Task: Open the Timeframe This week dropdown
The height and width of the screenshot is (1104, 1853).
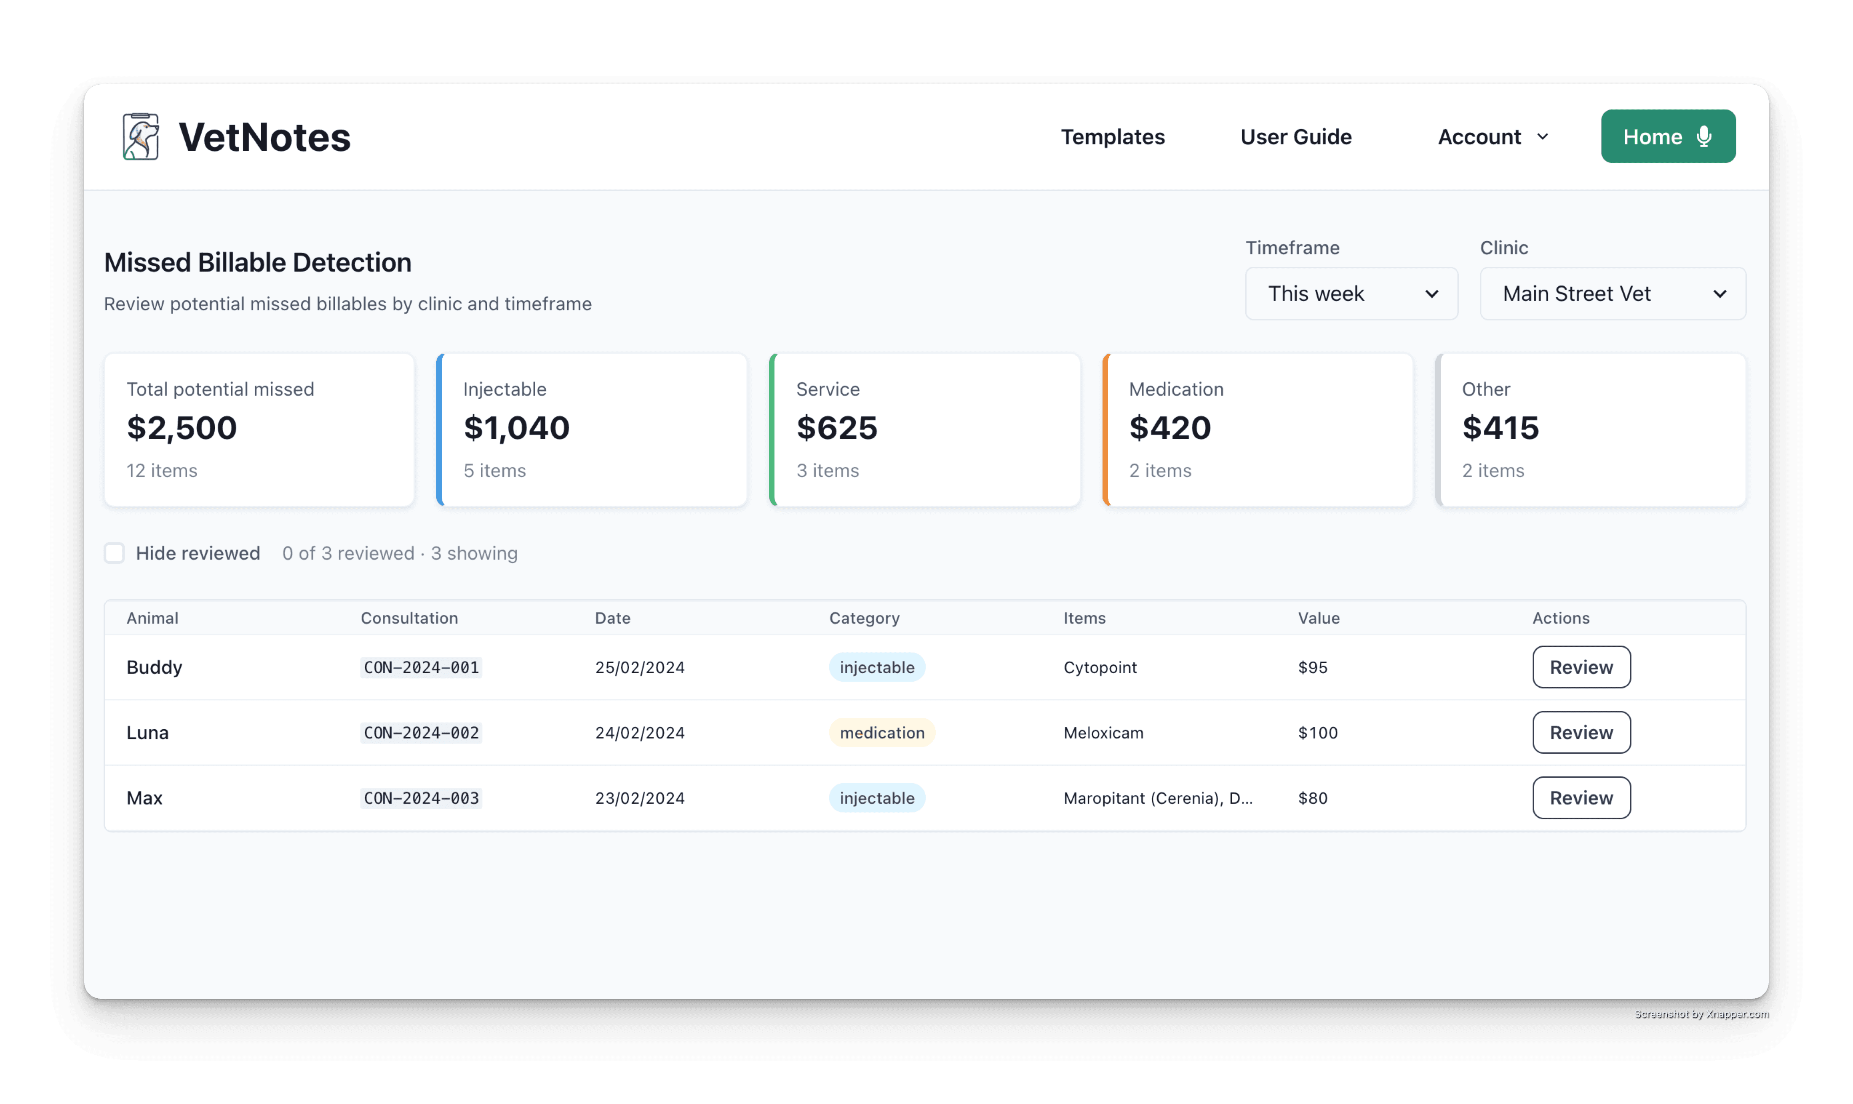Action: [1351, 294]
